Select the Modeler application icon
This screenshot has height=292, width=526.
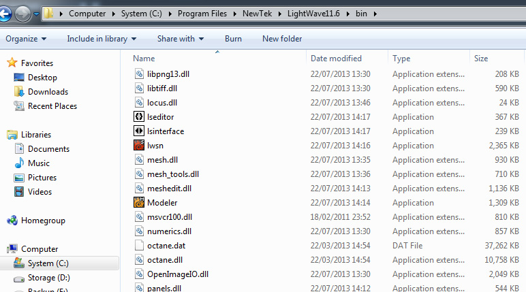tap(139, 202)
